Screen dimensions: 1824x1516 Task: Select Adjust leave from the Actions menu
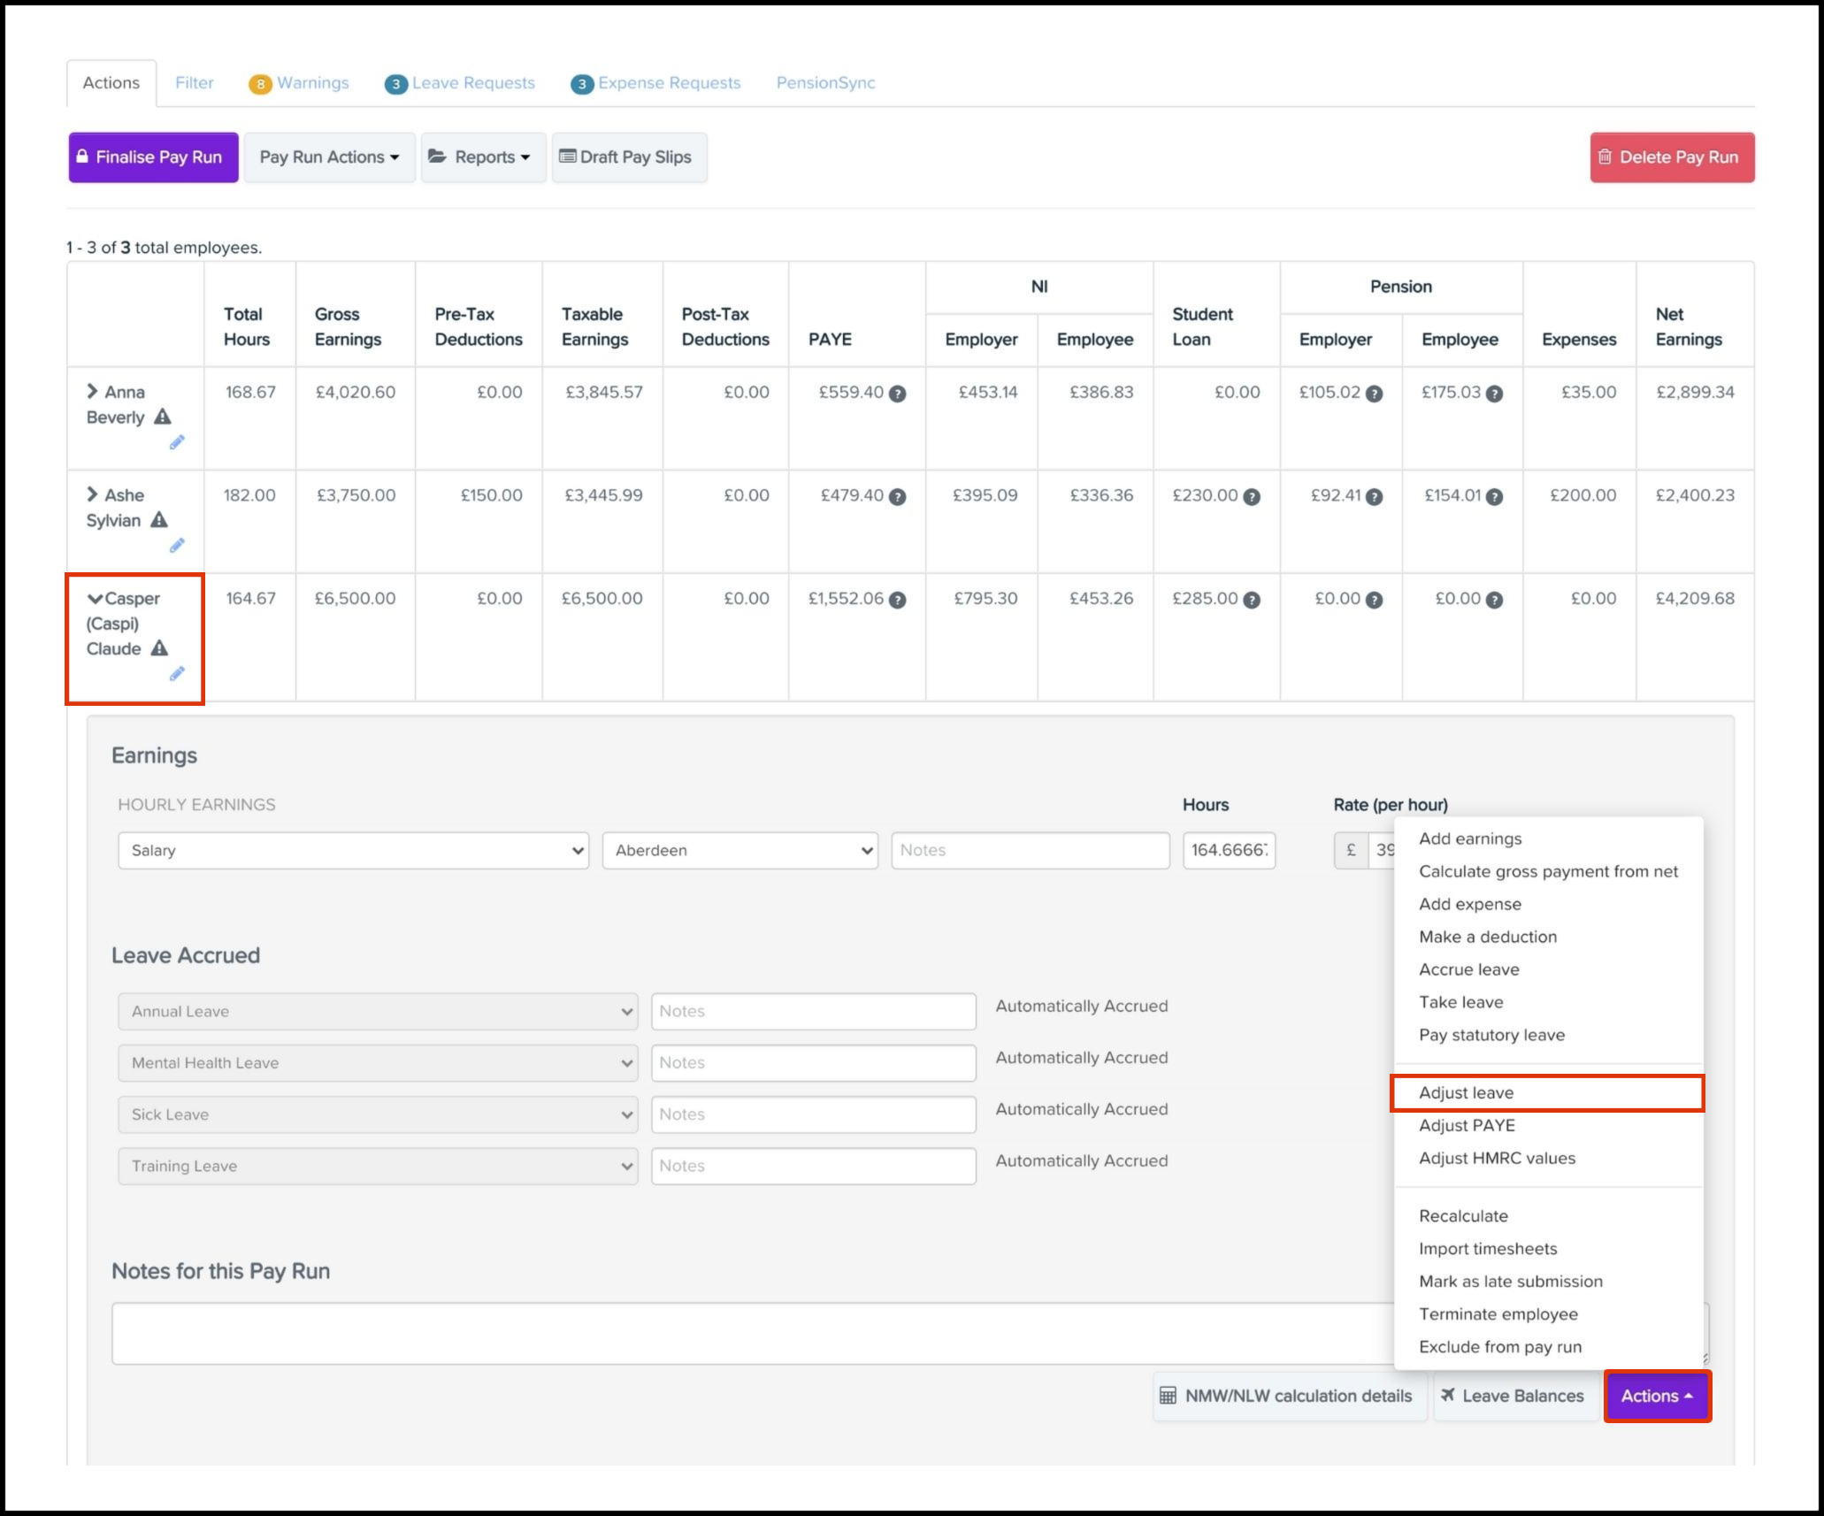tap(1466, 1092)
